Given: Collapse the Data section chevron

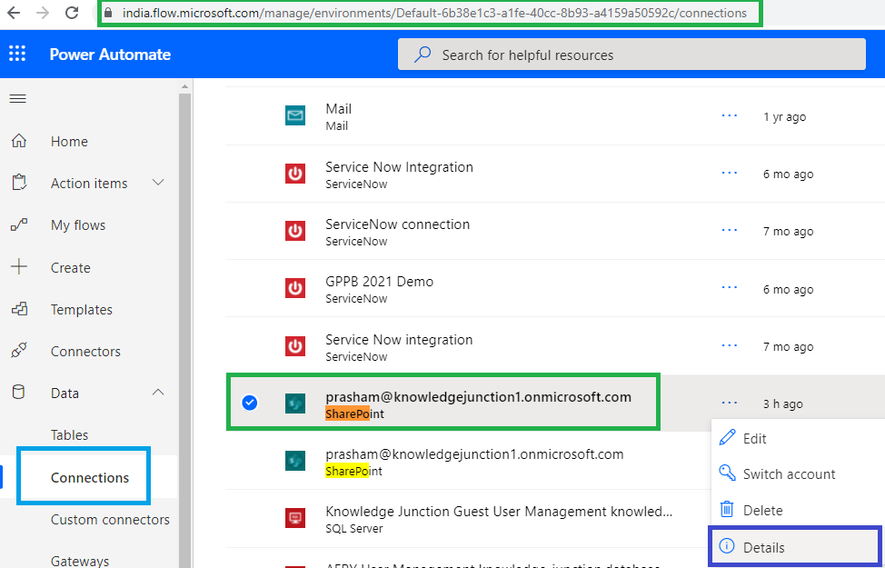Looking at the screenshot, I should point(159,392).
